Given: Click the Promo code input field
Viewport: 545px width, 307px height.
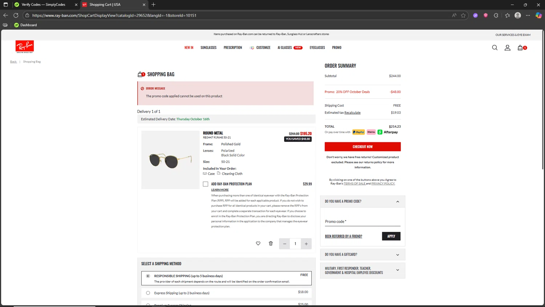Looking at the screenshot, I should (363, 222).
